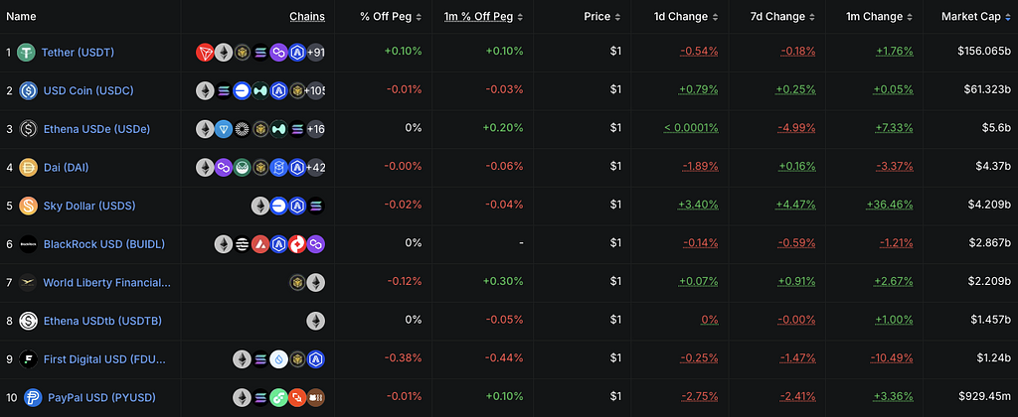The width and height of the screenshot is (1018, 417).
Task: Open the World Liberty Financial link
Action: pos(106,283)
